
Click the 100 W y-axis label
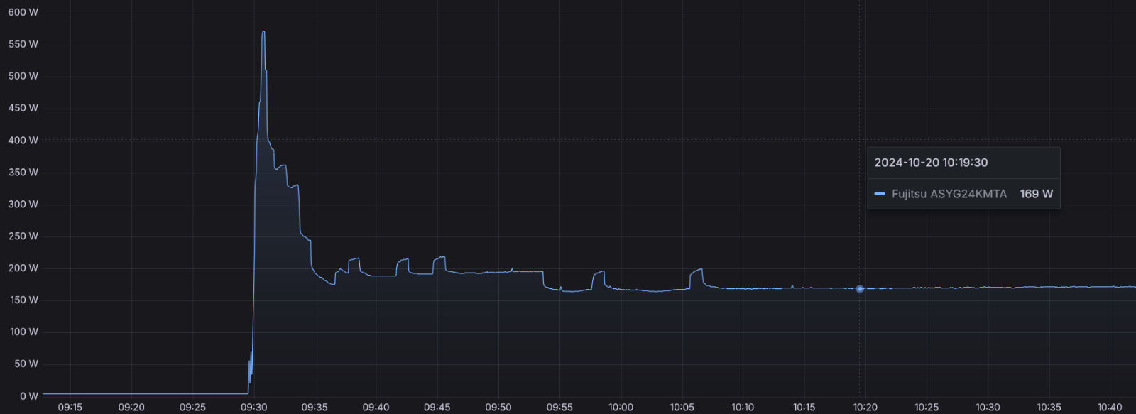24,332
